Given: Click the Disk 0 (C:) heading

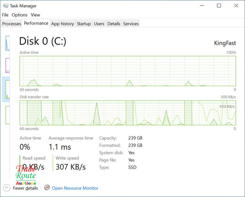Looking at the screenshot, I should tap(43, 41).
